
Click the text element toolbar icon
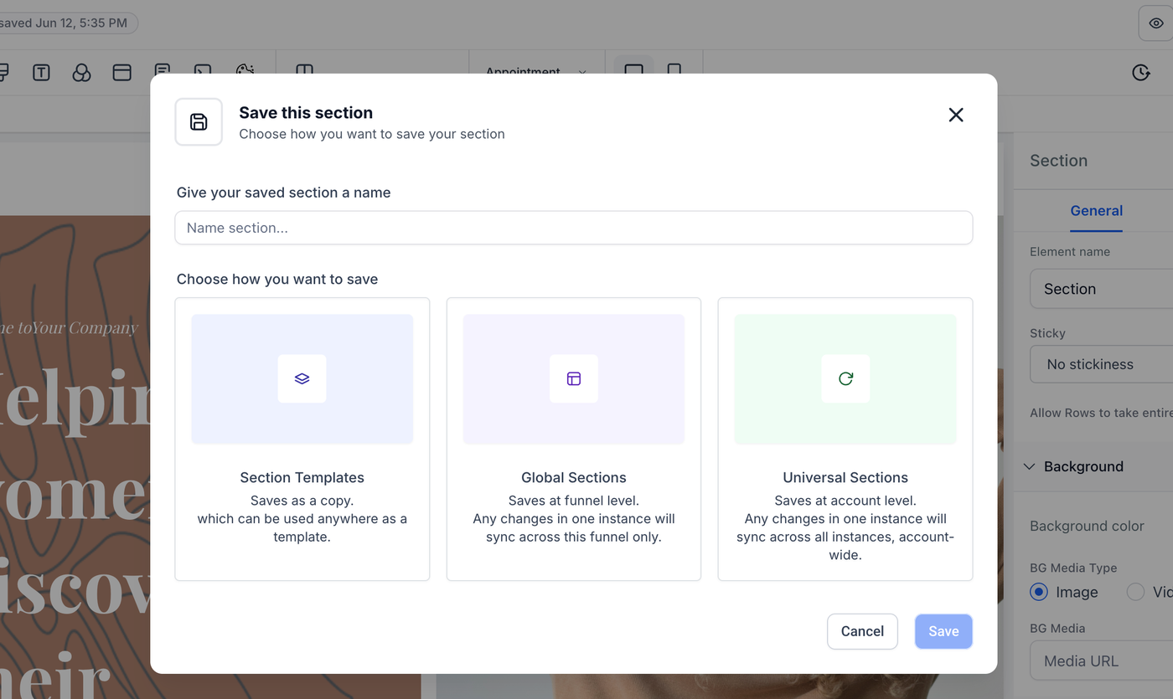pyautogui.click(x=41, y=73)
